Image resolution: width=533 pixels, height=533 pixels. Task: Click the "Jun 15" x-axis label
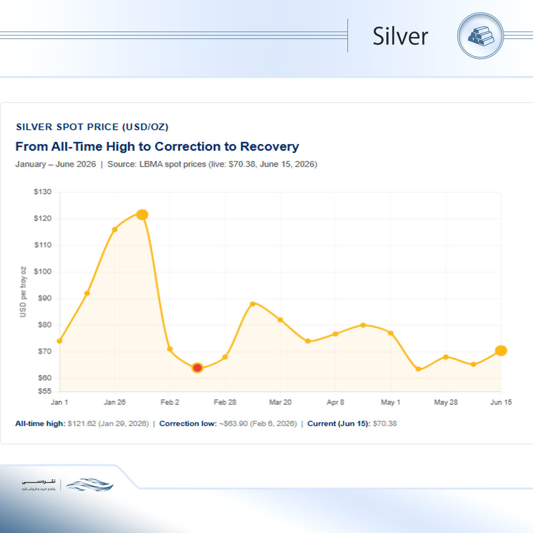pos(501,402)
